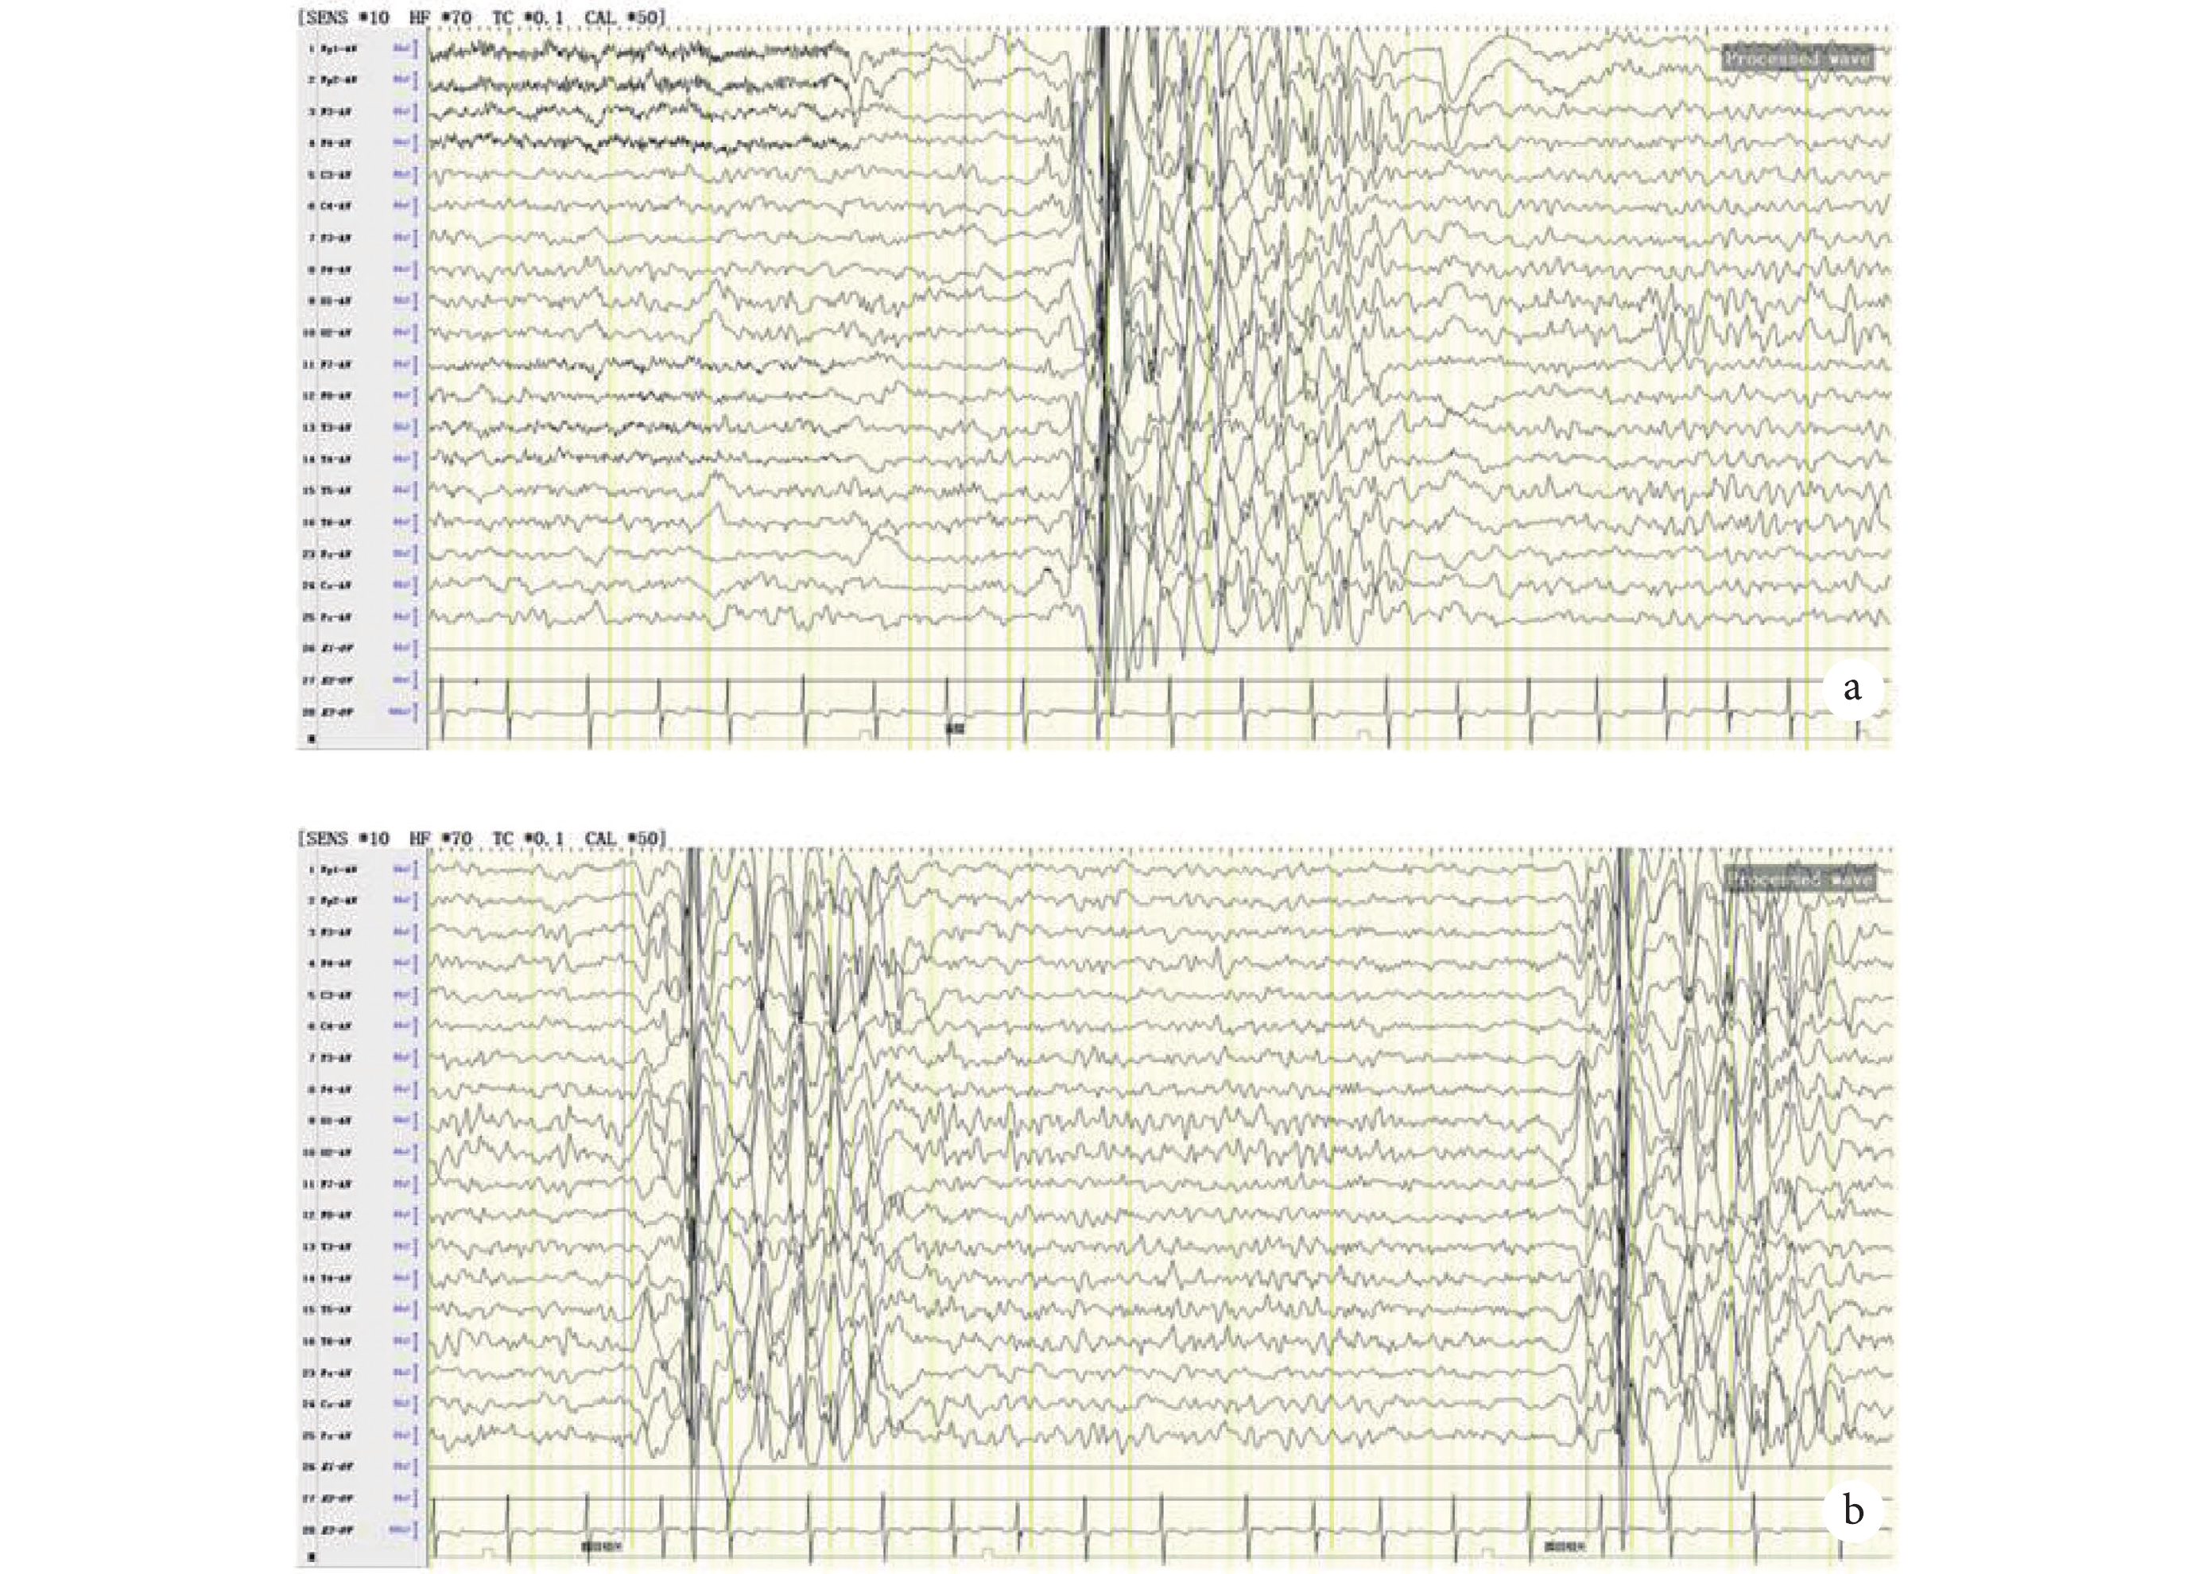Select channel 28 ECG label in panel a

click(329, 712)
